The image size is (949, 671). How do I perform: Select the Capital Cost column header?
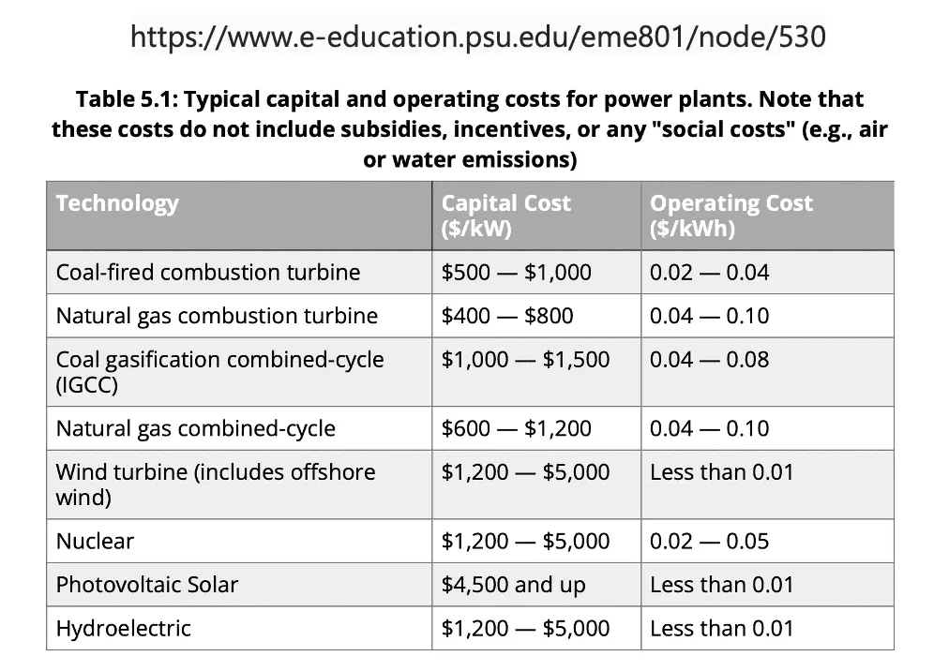505,216
